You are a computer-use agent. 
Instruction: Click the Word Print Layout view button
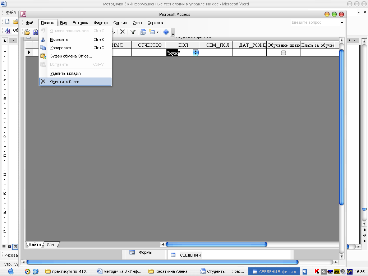click(15, 247)
